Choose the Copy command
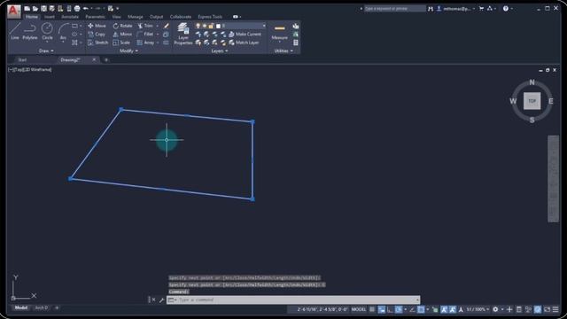567x319 pixels. 97,34
